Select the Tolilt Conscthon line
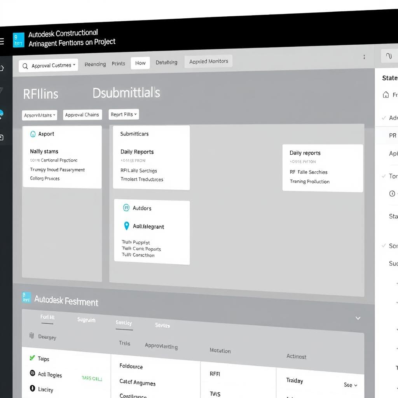Viewport: 398px width, 398px height. 138,255
